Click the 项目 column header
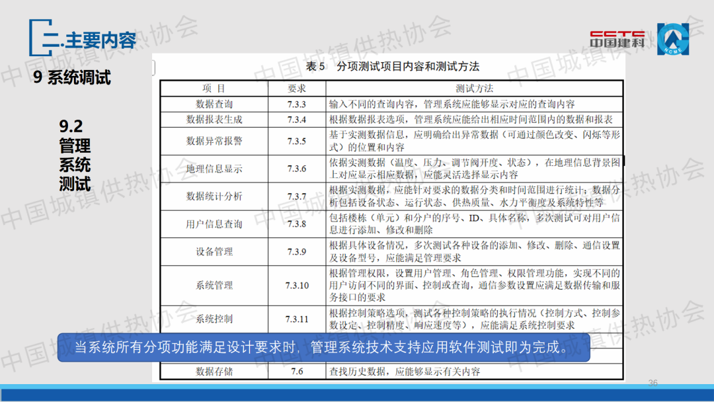714x402 pixels. [x=214, y=88]
